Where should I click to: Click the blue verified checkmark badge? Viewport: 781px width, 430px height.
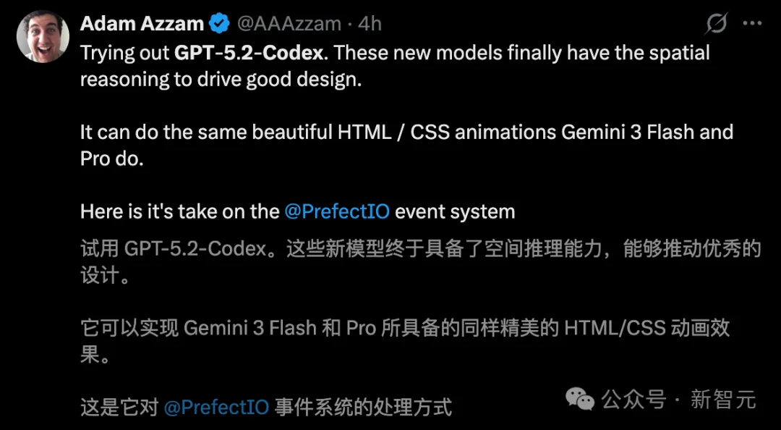[219, 24]
